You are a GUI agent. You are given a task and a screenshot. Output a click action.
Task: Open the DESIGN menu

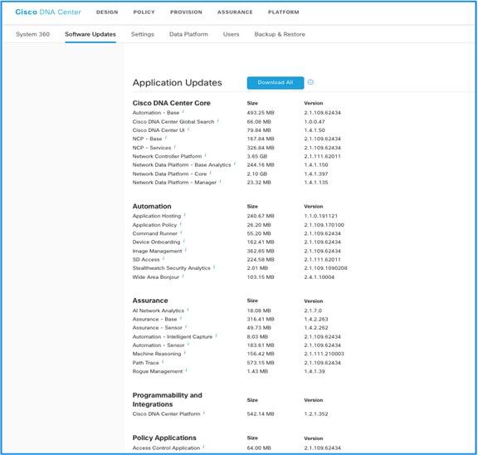[x=107, y=12]
